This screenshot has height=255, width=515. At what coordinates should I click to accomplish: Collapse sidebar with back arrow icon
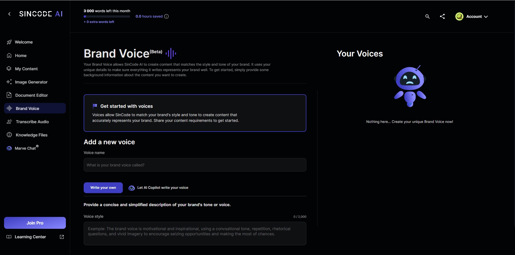(x=9, y=14)
